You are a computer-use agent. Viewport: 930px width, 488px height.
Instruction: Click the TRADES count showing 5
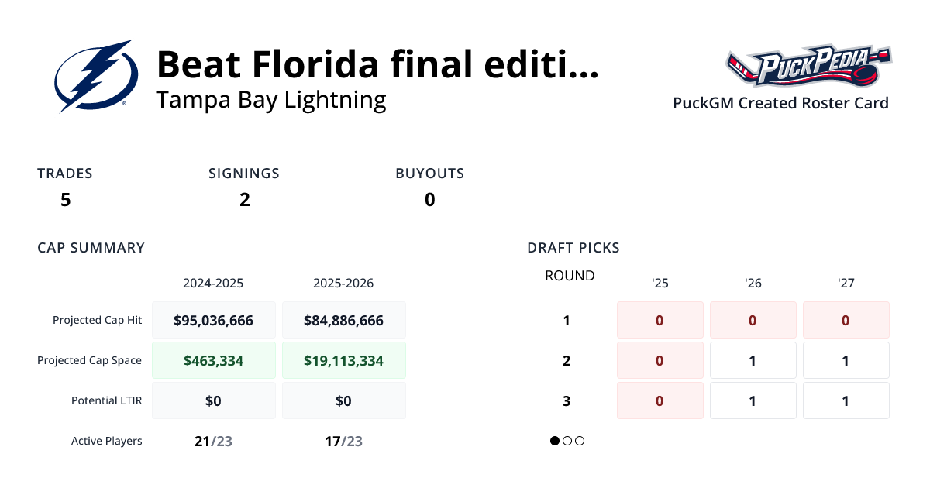pos(65,199)
